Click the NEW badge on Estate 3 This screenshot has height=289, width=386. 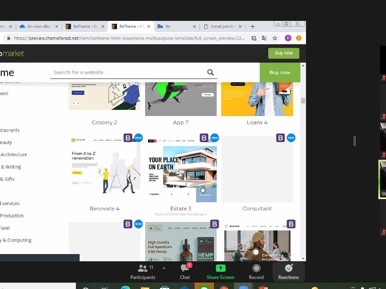click(215, 138)
